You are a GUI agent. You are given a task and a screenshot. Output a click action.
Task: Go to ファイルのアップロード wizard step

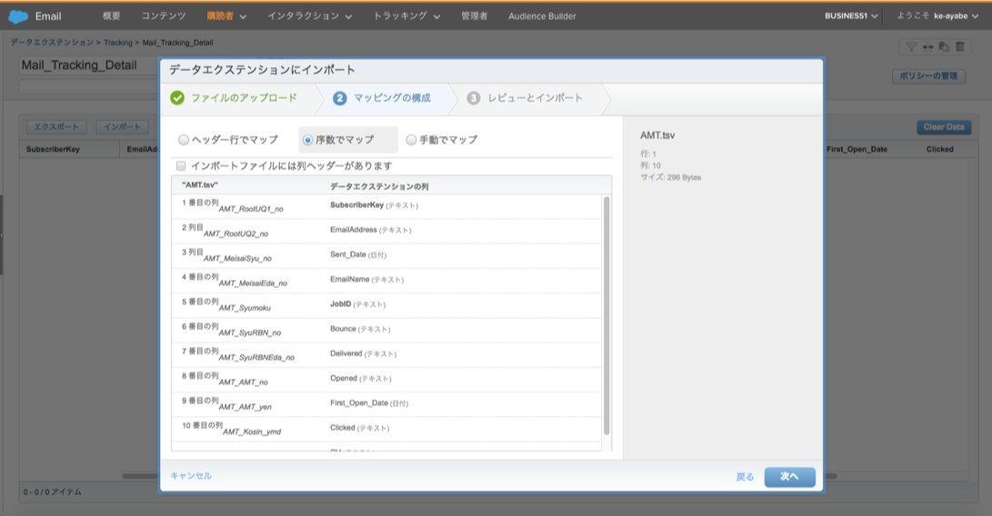[x=244, y=98]
